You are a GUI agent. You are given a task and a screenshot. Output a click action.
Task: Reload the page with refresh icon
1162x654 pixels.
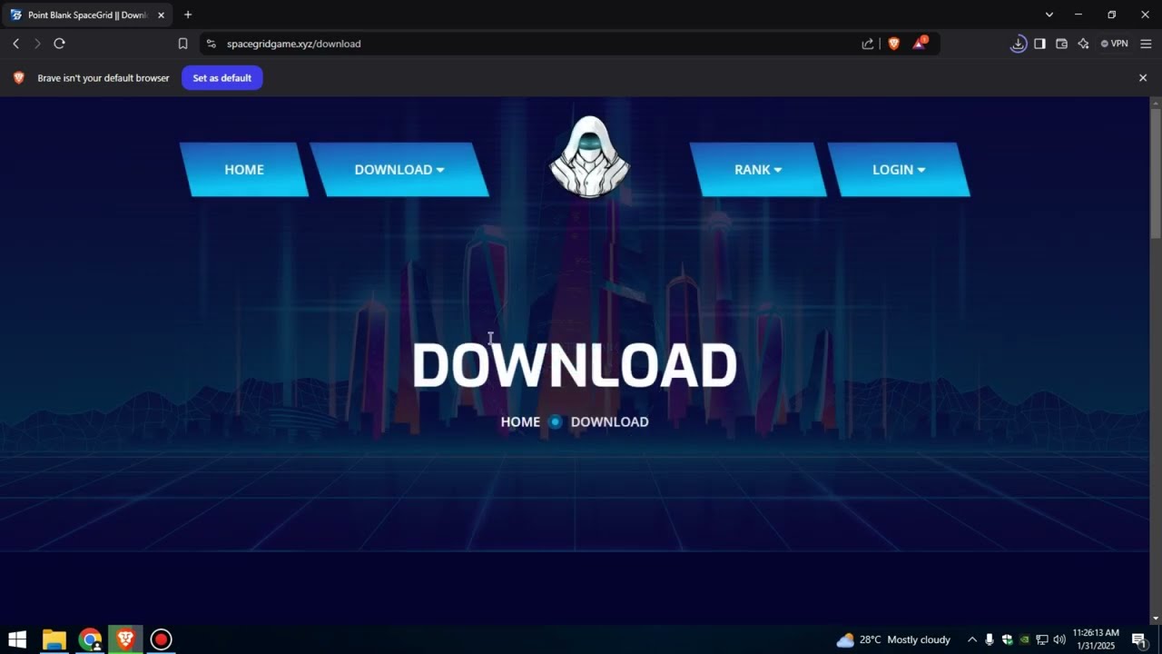tap(59, 44)
